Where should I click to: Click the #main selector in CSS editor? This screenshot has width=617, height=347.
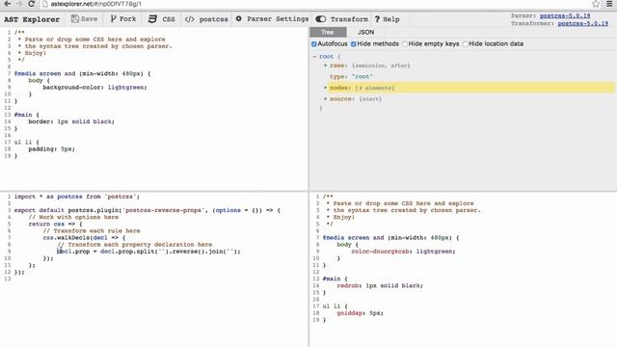(23, 115)
